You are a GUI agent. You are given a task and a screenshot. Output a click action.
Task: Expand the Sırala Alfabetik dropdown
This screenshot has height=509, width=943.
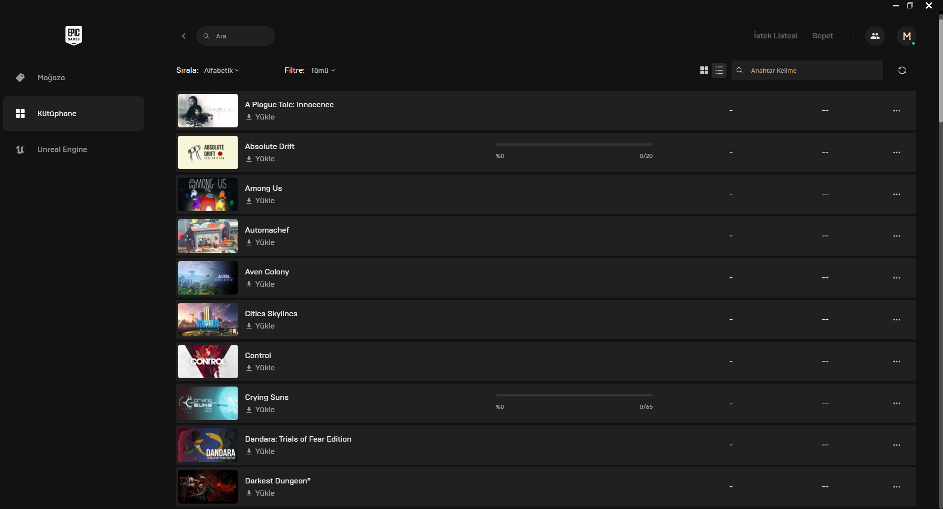(221, 70)
